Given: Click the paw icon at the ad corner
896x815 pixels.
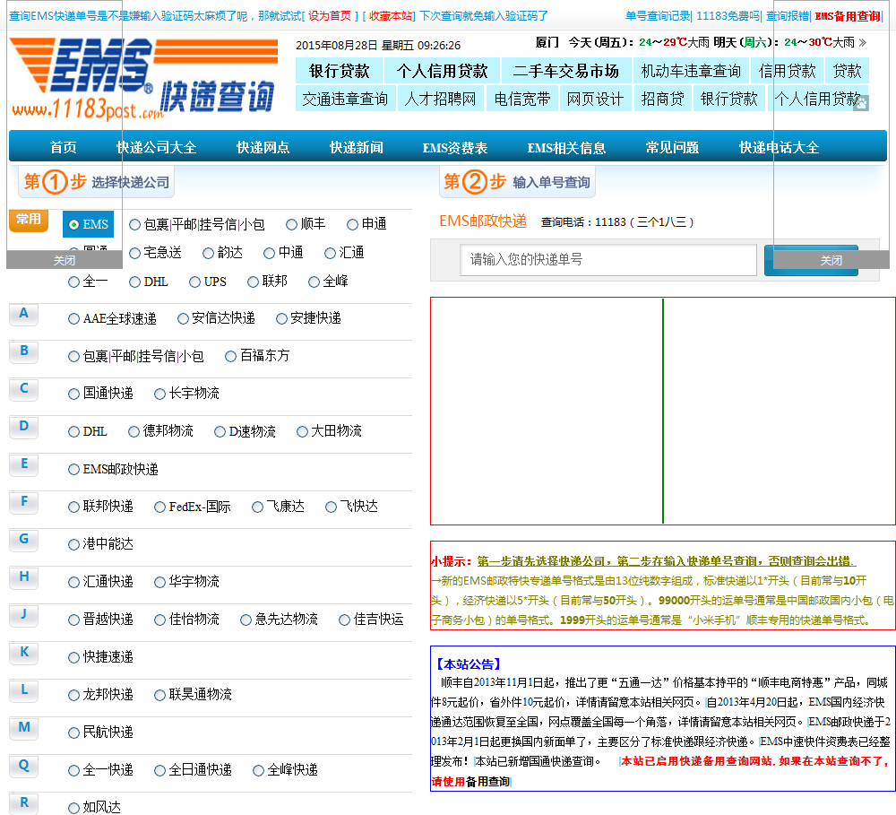Looking at the screenshot, I should click(x=860, y=103).
